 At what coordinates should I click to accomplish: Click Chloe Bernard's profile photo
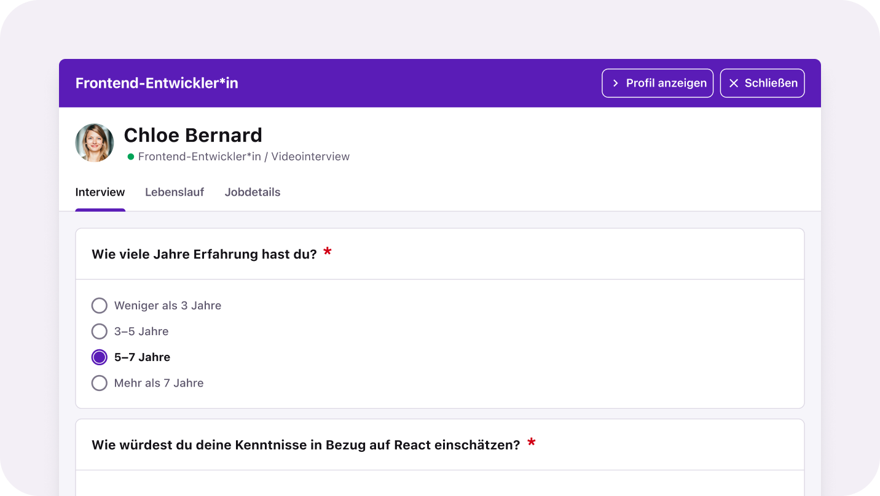[95, 143]
